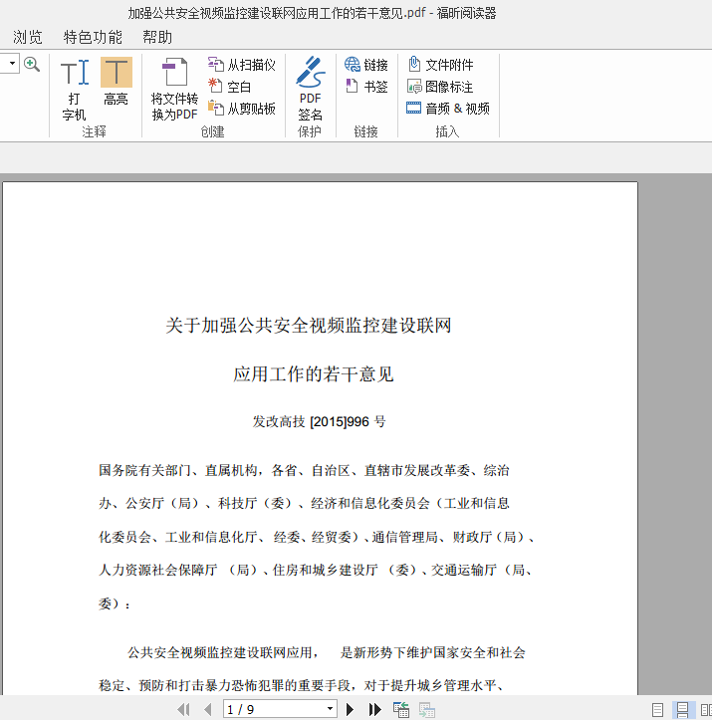This screenshot has width=712, height=720.
Task: Create PDF from scanner (从扫描仪)
Action: [x=242, y=65]
